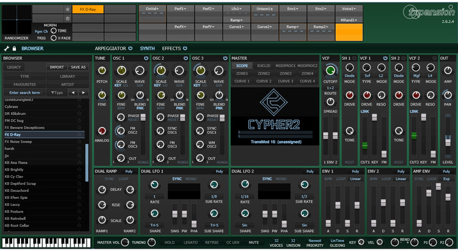The width and height of the screenshot is (458, 250).
Task: Adjust the green CUT1 slider
Action: pyautogui.click(x=365, y=145)
